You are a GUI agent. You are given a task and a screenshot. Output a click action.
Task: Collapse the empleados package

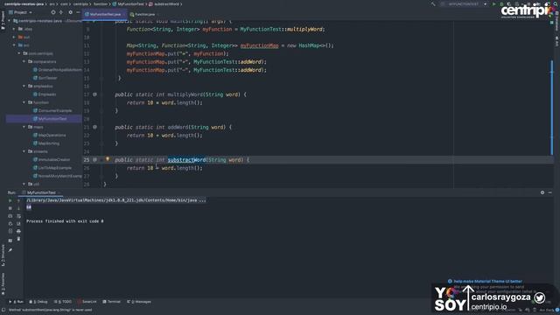(24, 86)
